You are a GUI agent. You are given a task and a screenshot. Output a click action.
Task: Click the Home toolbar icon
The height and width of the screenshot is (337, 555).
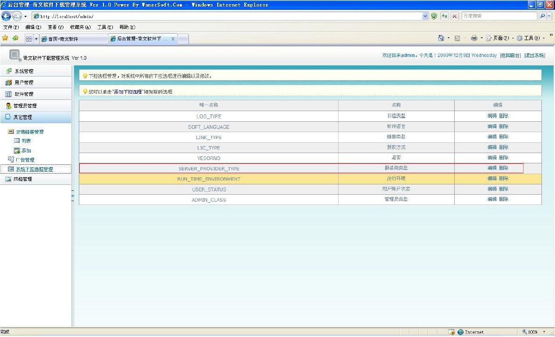(x=441, y=38)
